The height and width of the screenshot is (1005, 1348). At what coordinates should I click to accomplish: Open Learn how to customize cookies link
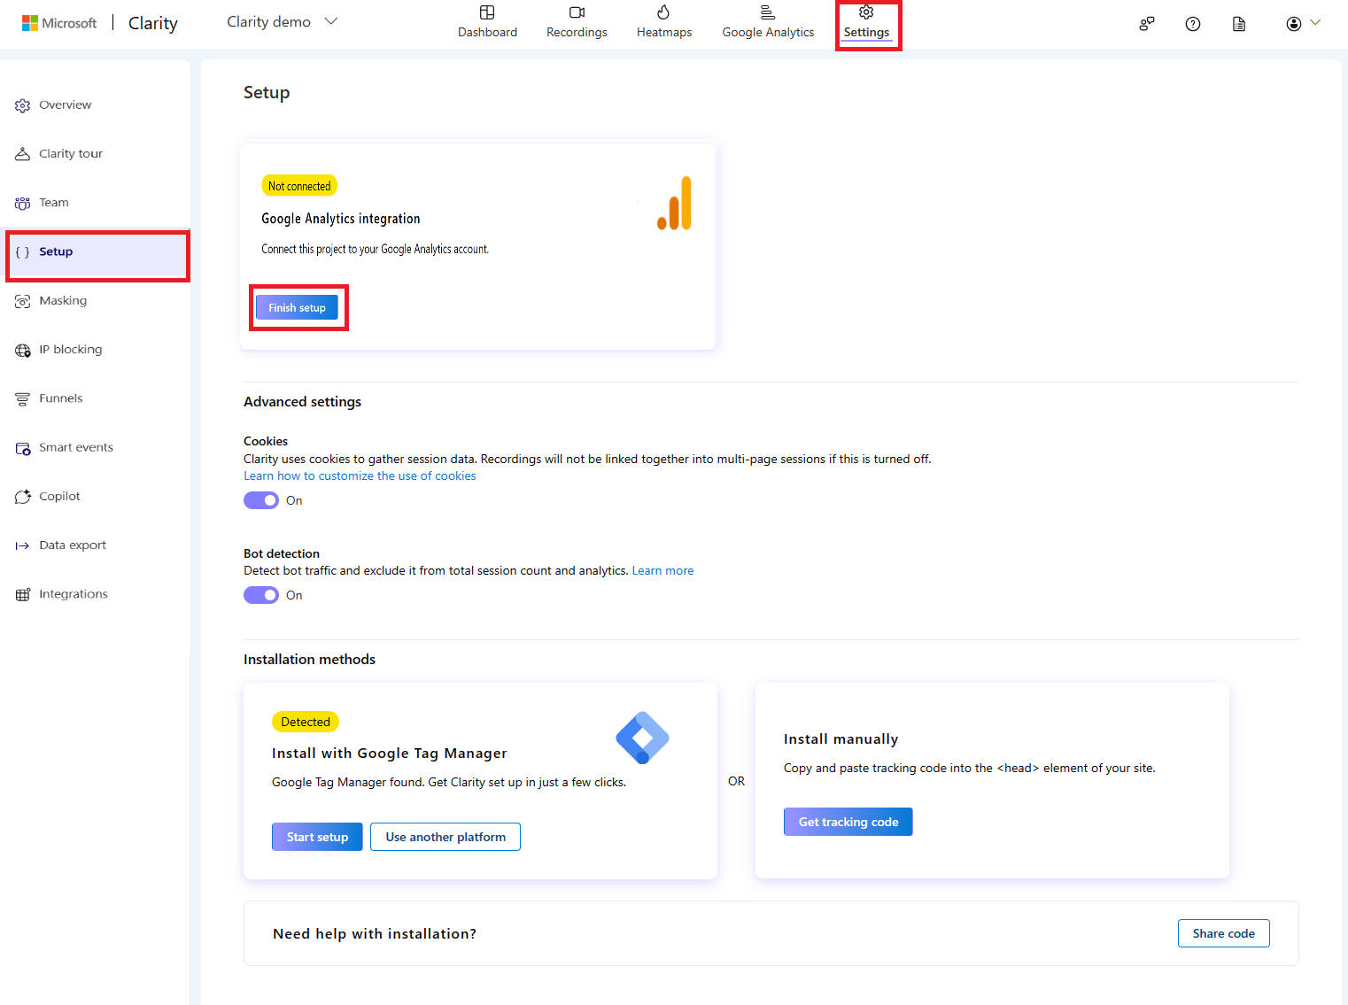360,476
